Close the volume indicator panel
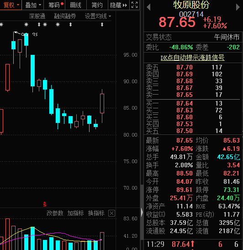The width and height of the screenshot is (243, 250). click(x=111, y=213)
